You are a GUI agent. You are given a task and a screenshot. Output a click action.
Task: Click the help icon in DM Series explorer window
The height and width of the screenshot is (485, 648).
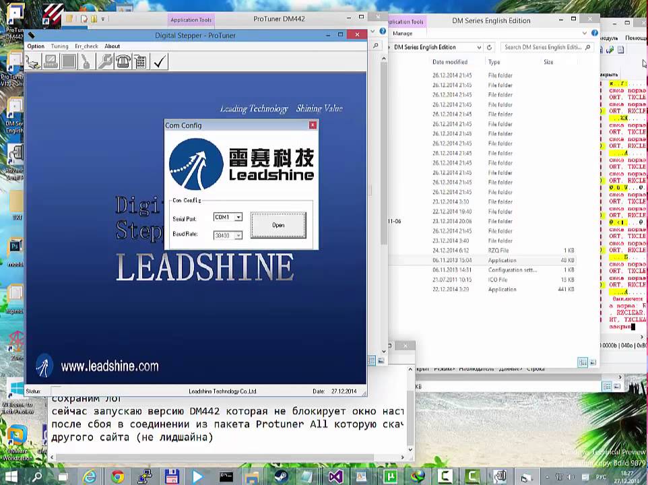tap(594, 33)
